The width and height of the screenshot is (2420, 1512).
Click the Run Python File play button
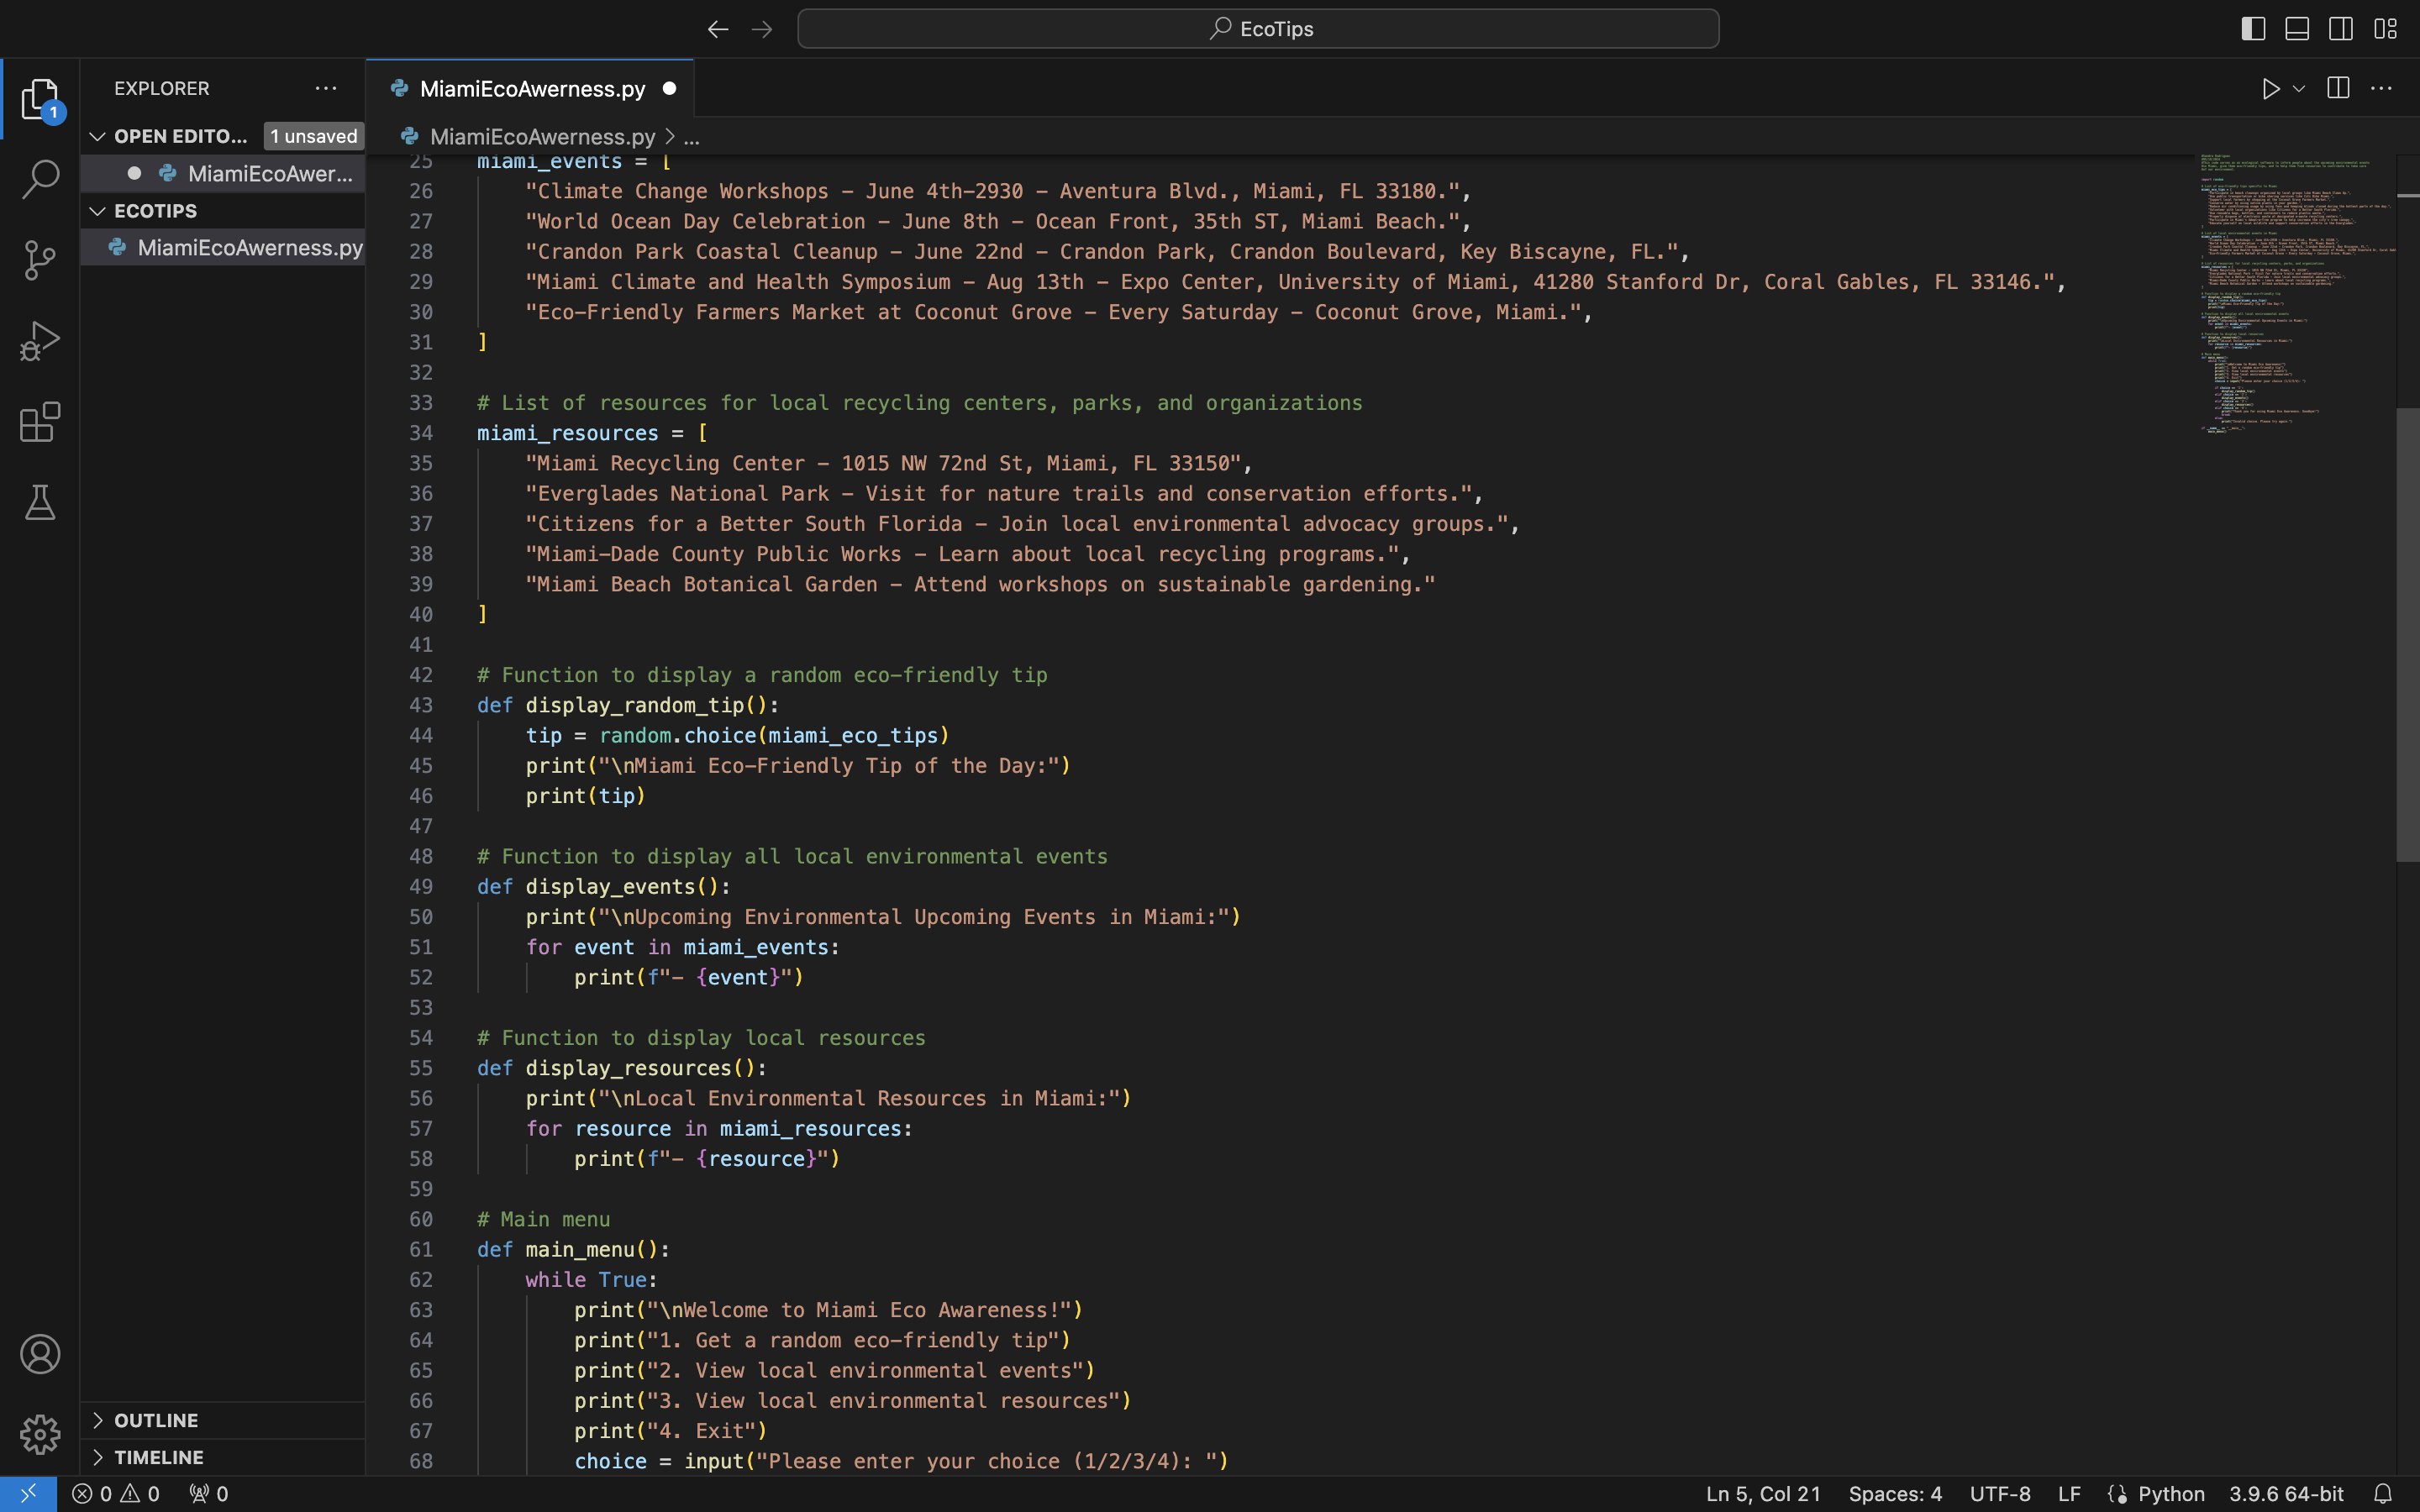click(2270, 89)
